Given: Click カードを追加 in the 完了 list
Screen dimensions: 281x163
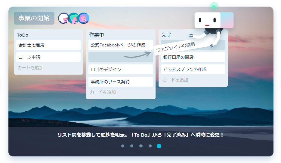Looking at the screenshot, I should (175, 80).
